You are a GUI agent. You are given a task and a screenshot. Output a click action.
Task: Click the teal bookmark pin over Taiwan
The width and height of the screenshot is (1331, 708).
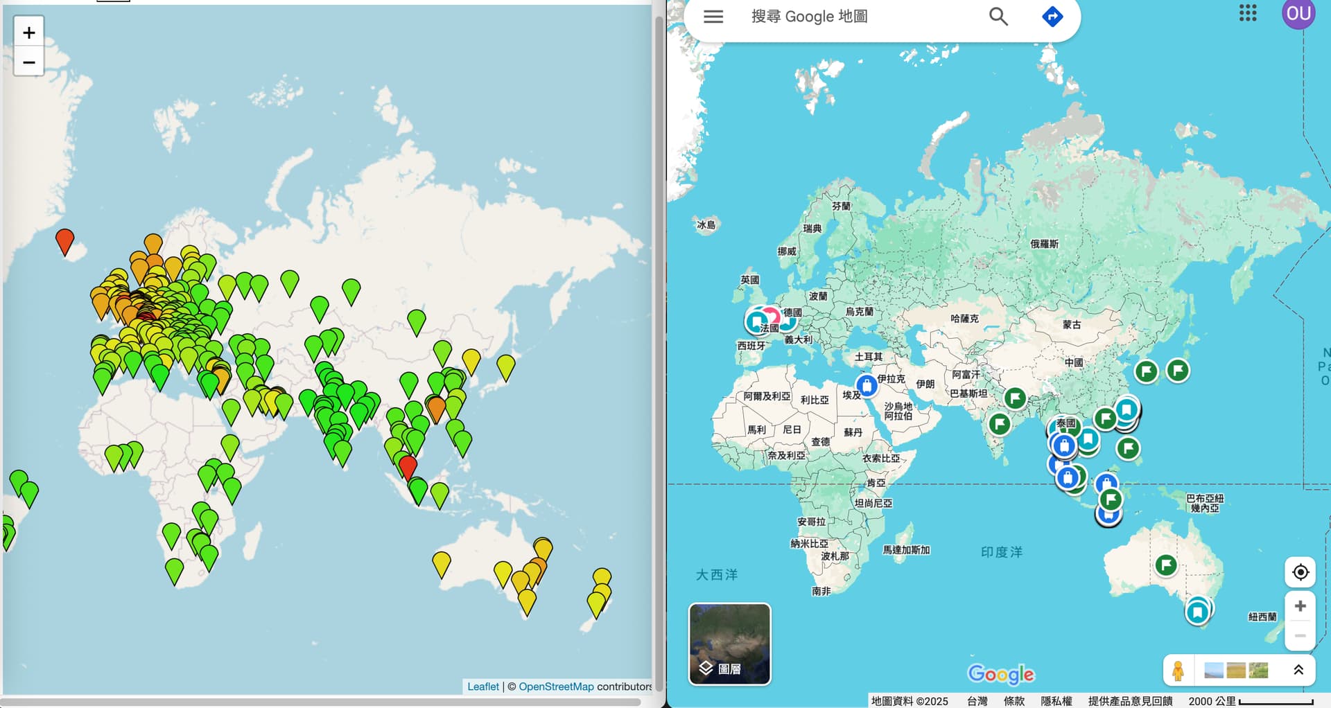tap(1126, 409)
